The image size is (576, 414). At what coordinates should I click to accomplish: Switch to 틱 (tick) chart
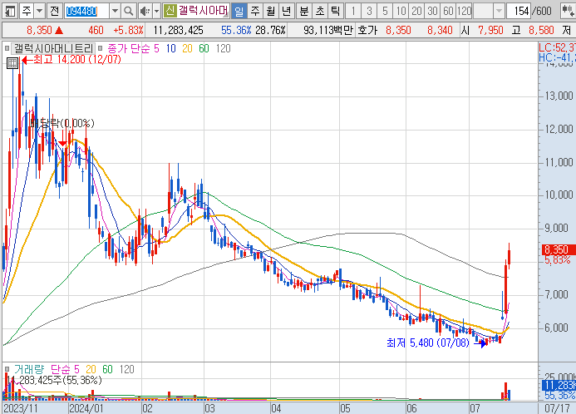point(336,12)
